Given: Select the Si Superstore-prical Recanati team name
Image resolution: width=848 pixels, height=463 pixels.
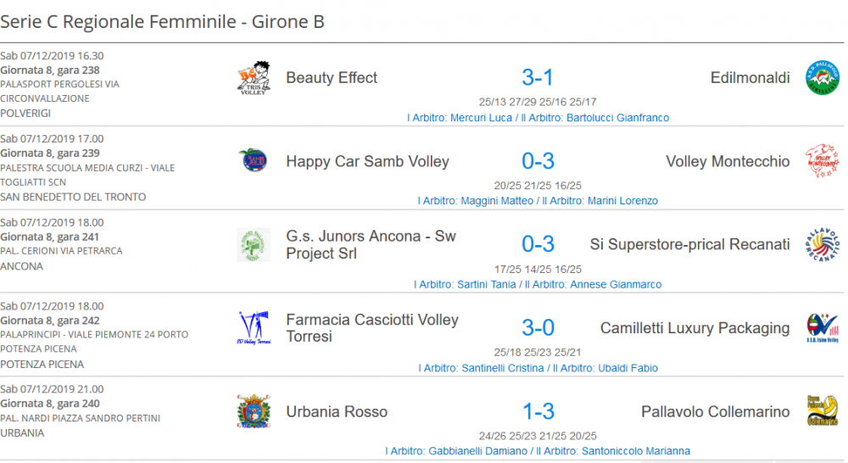Looking at the screenshot, I should click(x=689, y=244).
